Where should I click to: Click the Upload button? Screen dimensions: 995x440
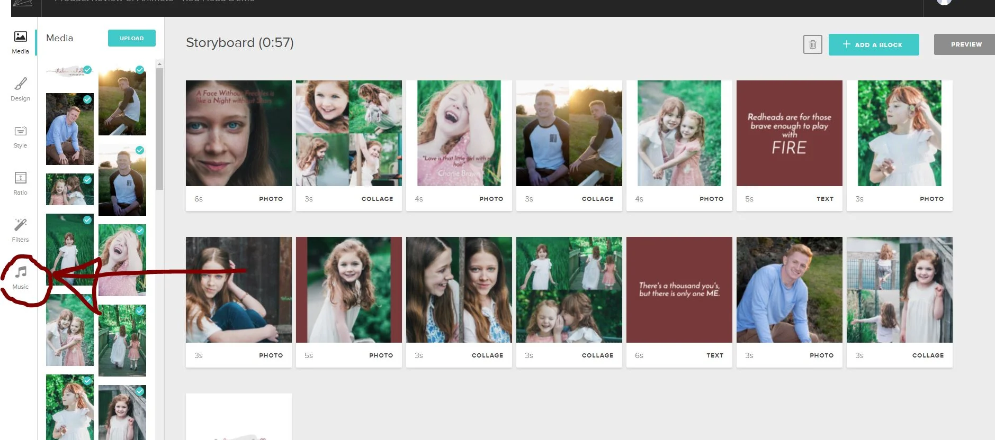tap(132, 38)
